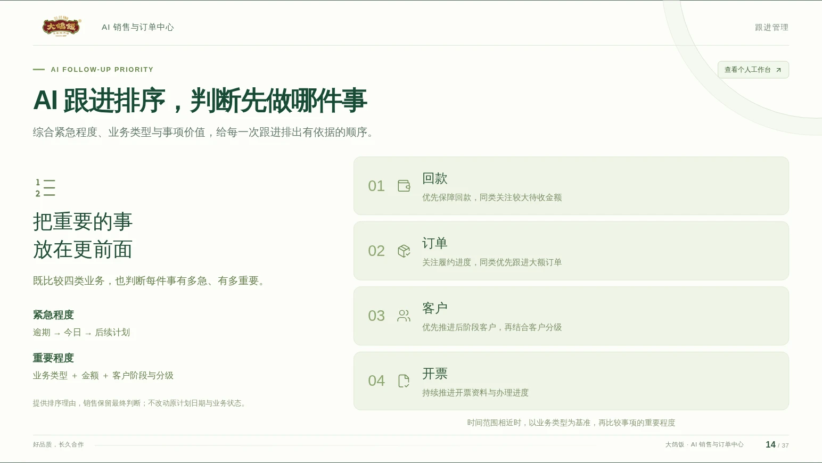The image size is (822, 463).
Task: Open 查看个人工作台 button
Action: [x=753, y=70]
